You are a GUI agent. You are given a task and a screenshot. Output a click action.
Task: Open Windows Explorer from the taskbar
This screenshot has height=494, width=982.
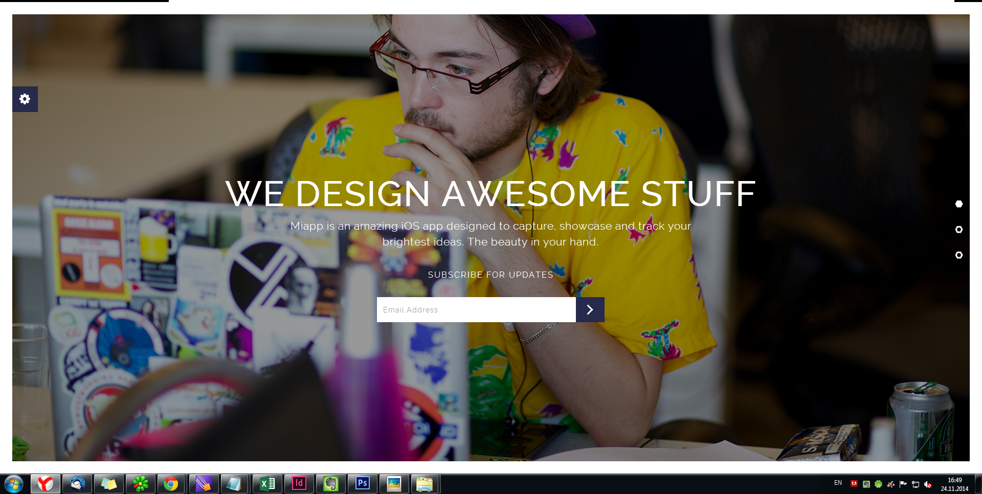click(x=425, y=484)
